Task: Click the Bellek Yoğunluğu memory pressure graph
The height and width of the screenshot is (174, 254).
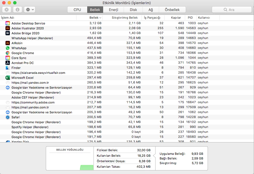Action: (x=70, y=161)
